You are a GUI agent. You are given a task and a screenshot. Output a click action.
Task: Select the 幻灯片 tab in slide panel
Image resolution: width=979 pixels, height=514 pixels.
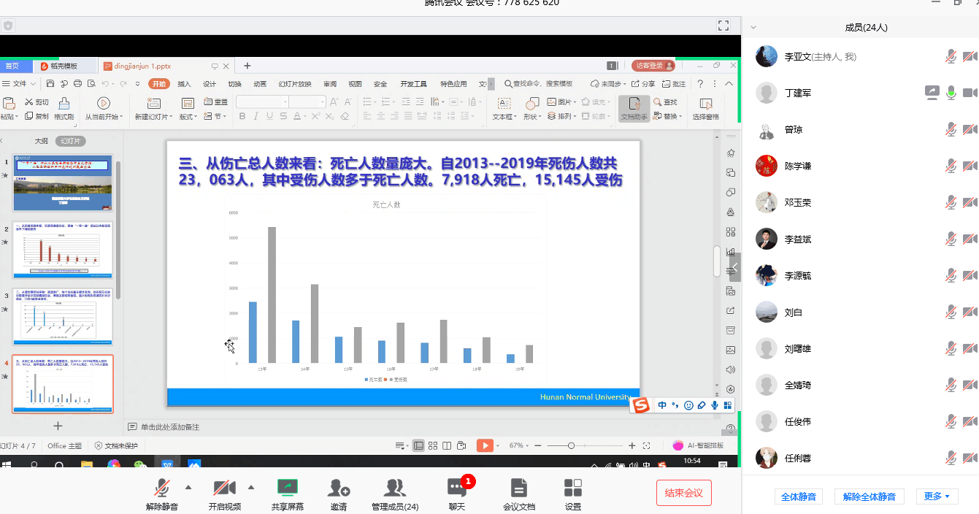71,141
